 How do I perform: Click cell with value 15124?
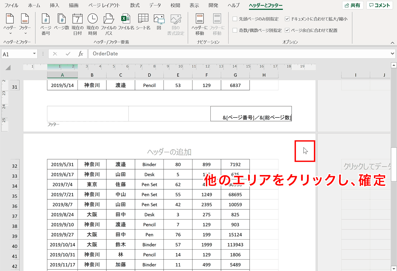click(x=235, y=235)
